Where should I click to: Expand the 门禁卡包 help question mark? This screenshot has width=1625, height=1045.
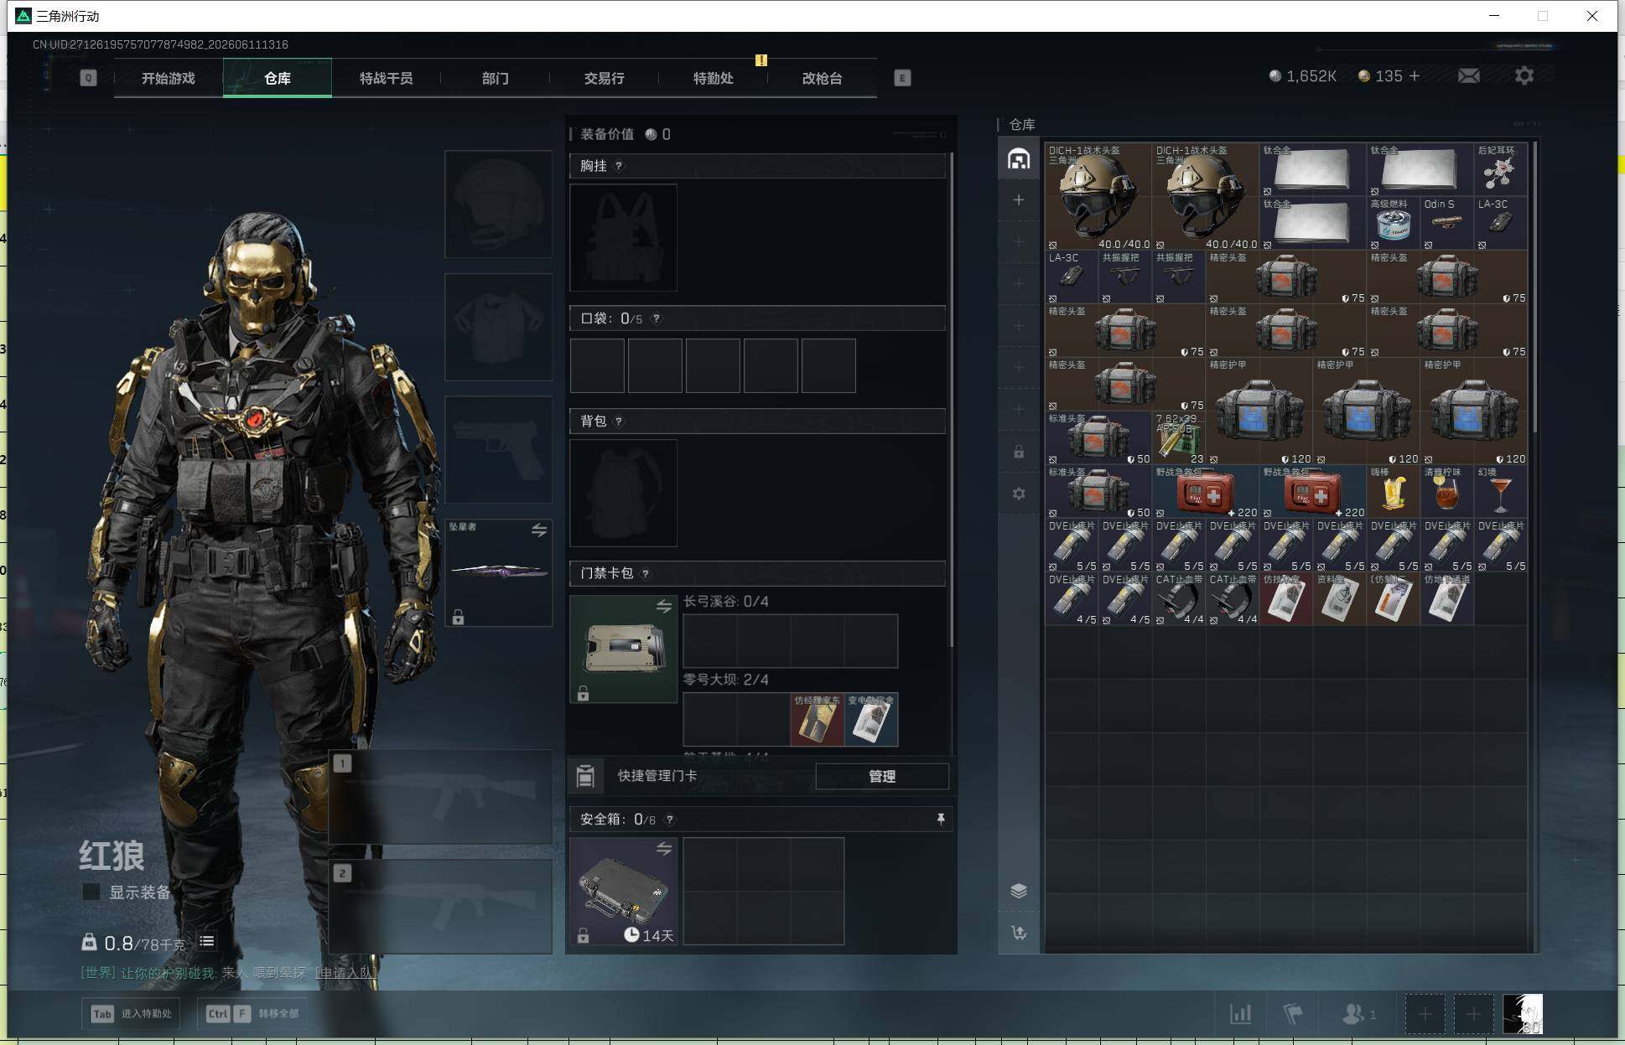click(645, 573)
